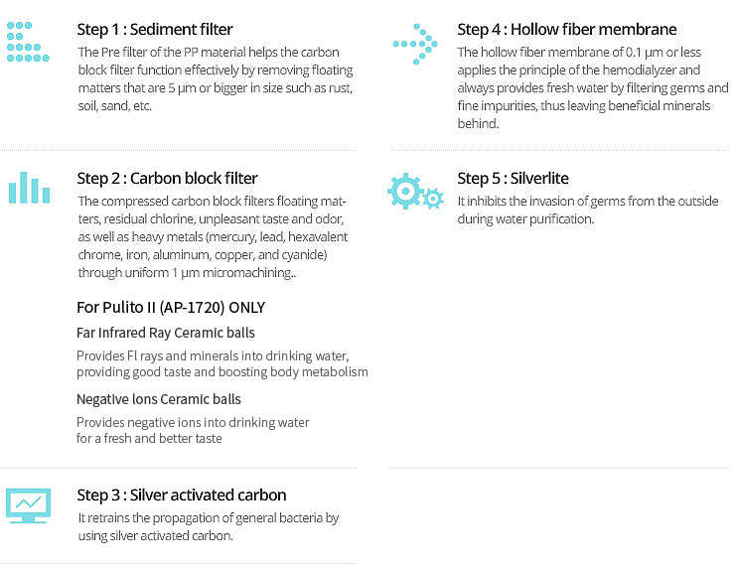Click the Hollow fiber membrane description paragraph
This screenshot has width=738, height=566.
592,87
